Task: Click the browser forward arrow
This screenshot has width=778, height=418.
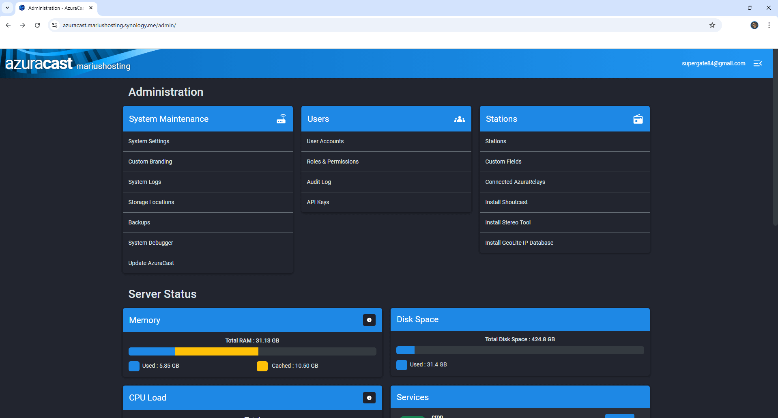Action: 23,25
